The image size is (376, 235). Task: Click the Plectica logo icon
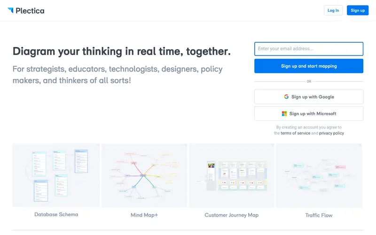pyautogui.click(x=10, y=10)
